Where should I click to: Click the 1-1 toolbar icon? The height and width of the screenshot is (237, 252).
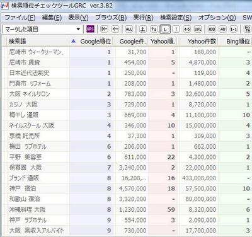(x=234, y=29)
